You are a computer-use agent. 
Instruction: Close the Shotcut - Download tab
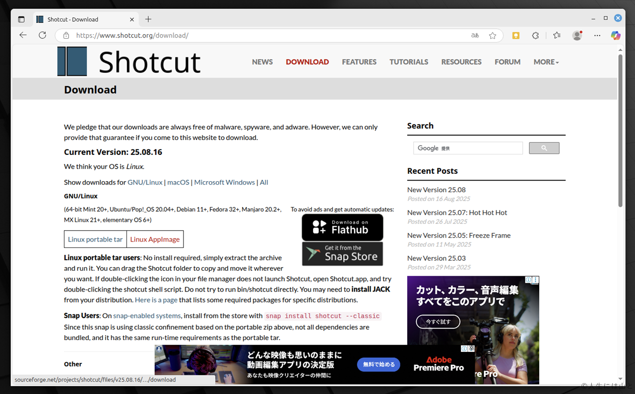click(132, 19)
